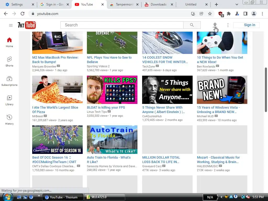268x201 pixels.
Task: Click the Sign in button
Action: 246,25
